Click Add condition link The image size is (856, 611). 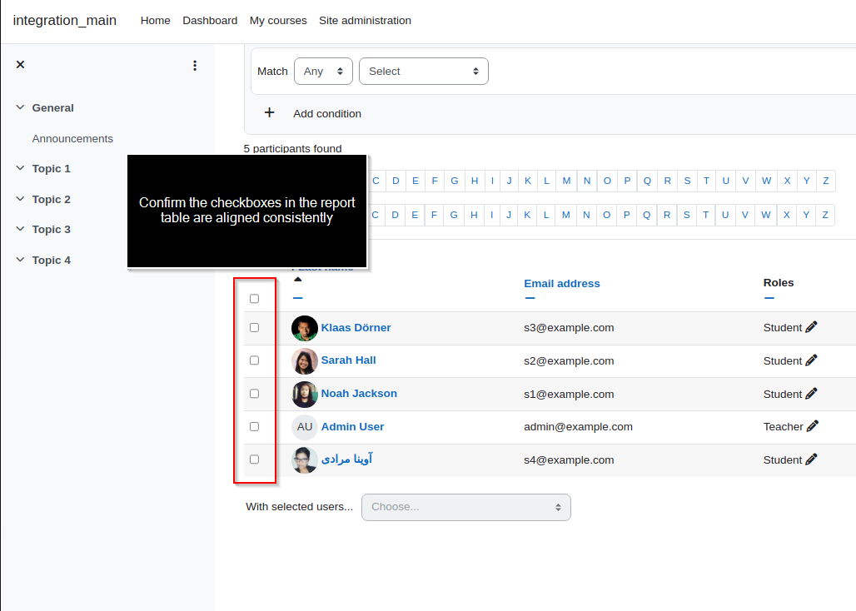(327, 113)
